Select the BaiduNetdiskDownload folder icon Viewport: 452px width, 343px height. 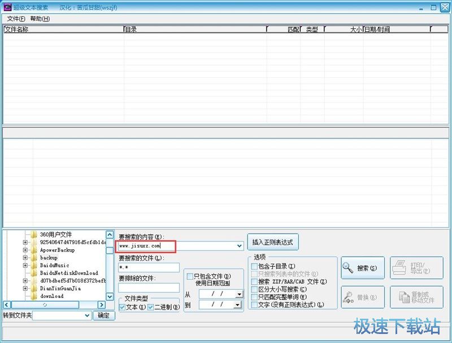click(x=34, y=273)
